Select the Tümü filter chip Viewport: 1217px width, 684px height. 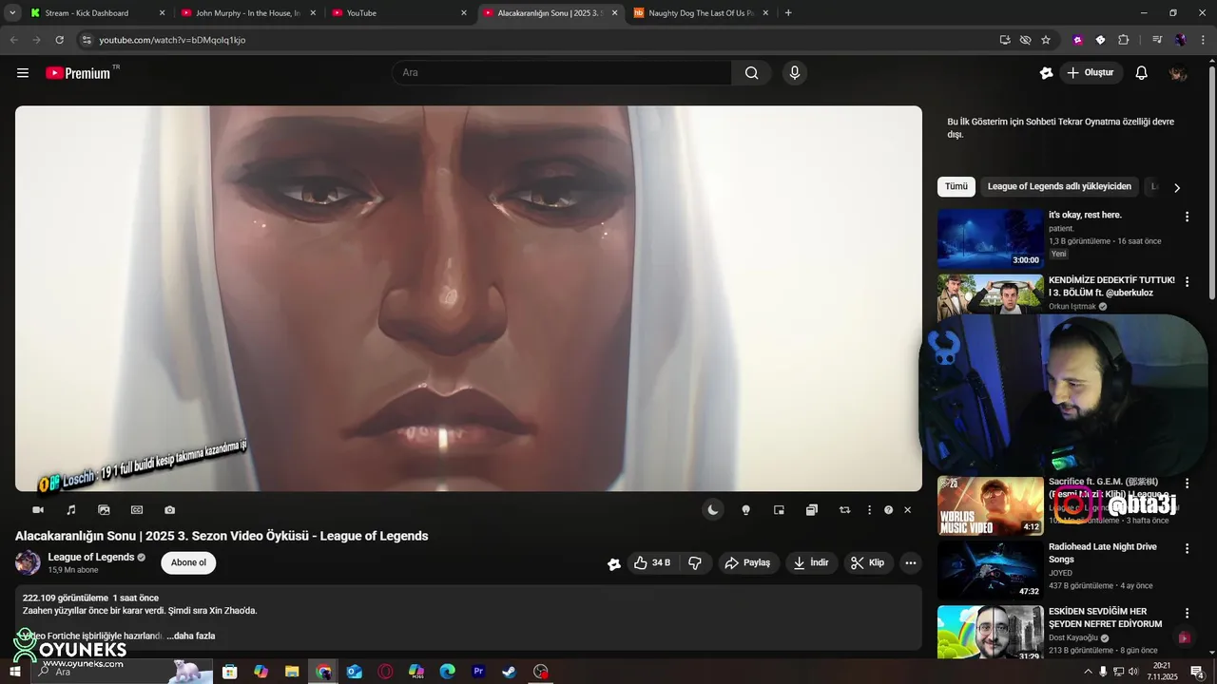956,187
